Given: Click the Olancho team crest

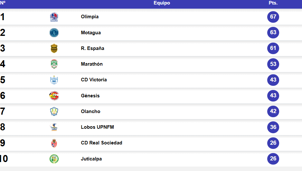Looking at the screenshot, I should (x=54, y=111).
